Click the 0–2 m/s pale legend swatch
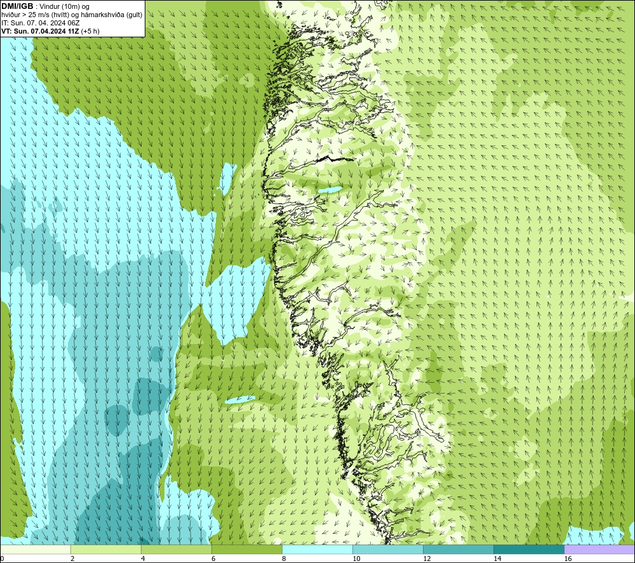 [x=35, y=550]
